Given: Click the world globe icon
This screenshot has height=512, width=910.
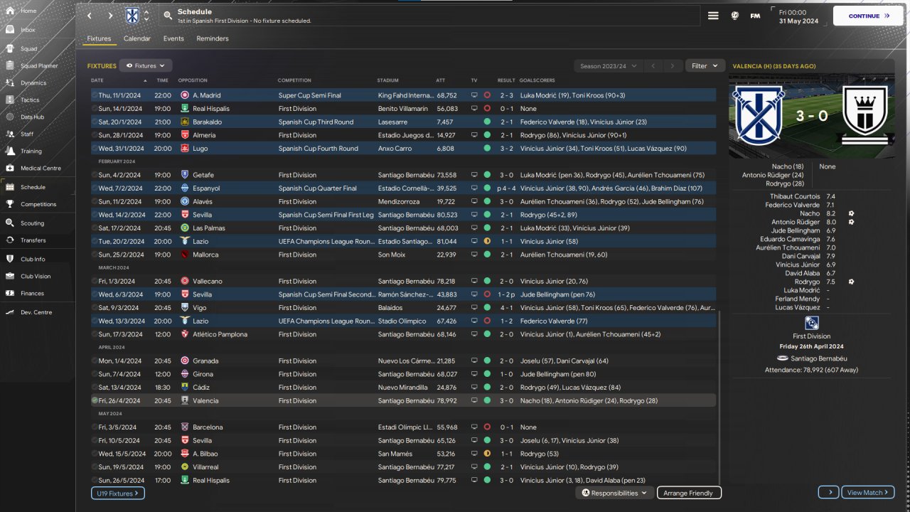Looking at the screenshot, I should tap(735, 16).
